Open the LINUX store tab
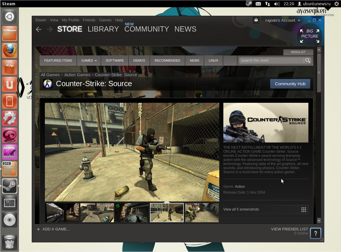341x252 pixels. [x=213, y=61]
